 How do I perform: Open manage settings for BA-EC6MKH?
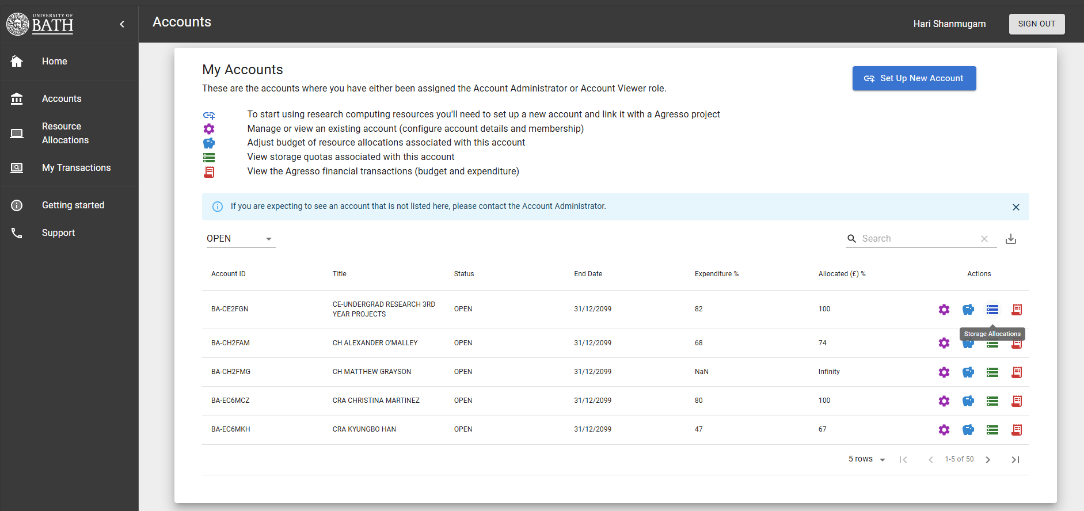pyautogui.click(x=944, y=430)
